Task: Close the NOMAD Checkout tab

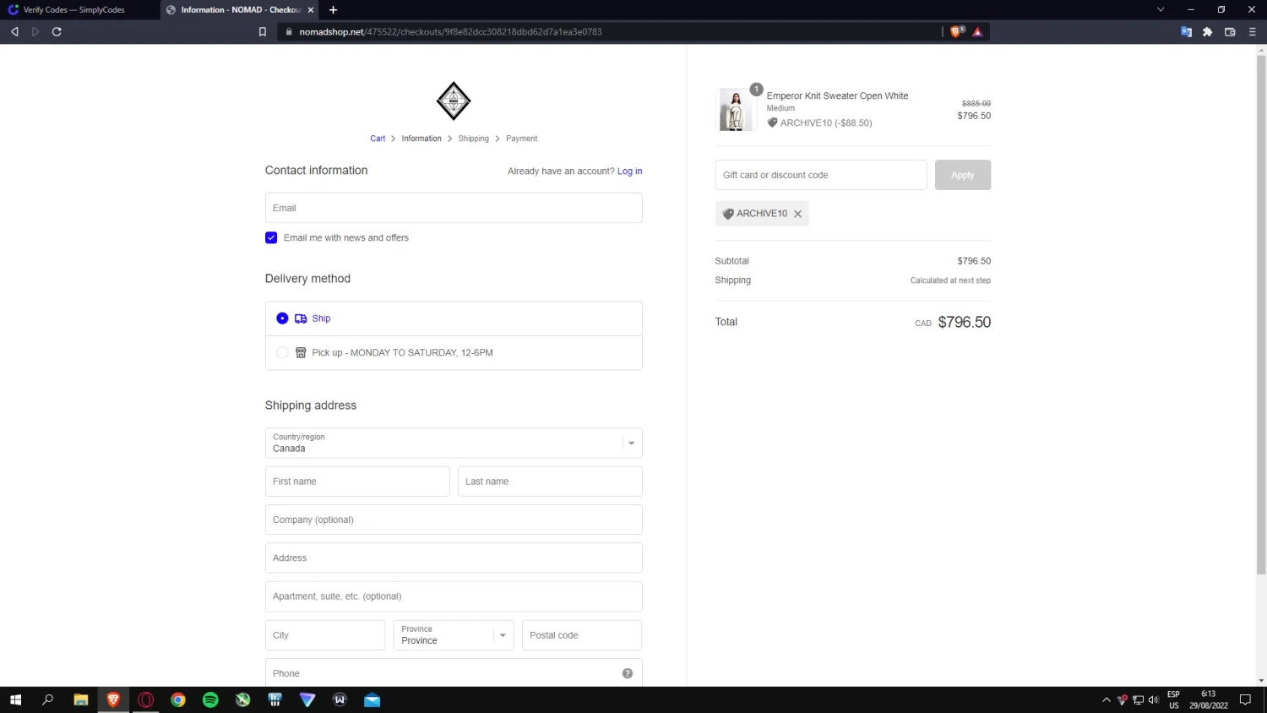Action: coord(311,10)
